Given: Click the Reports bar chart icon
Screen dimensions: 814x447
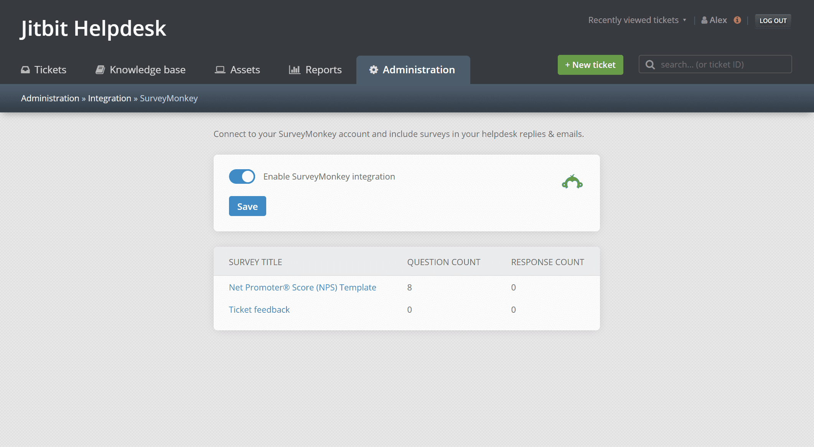Looking at the screenshot, I should pos(294,70).
